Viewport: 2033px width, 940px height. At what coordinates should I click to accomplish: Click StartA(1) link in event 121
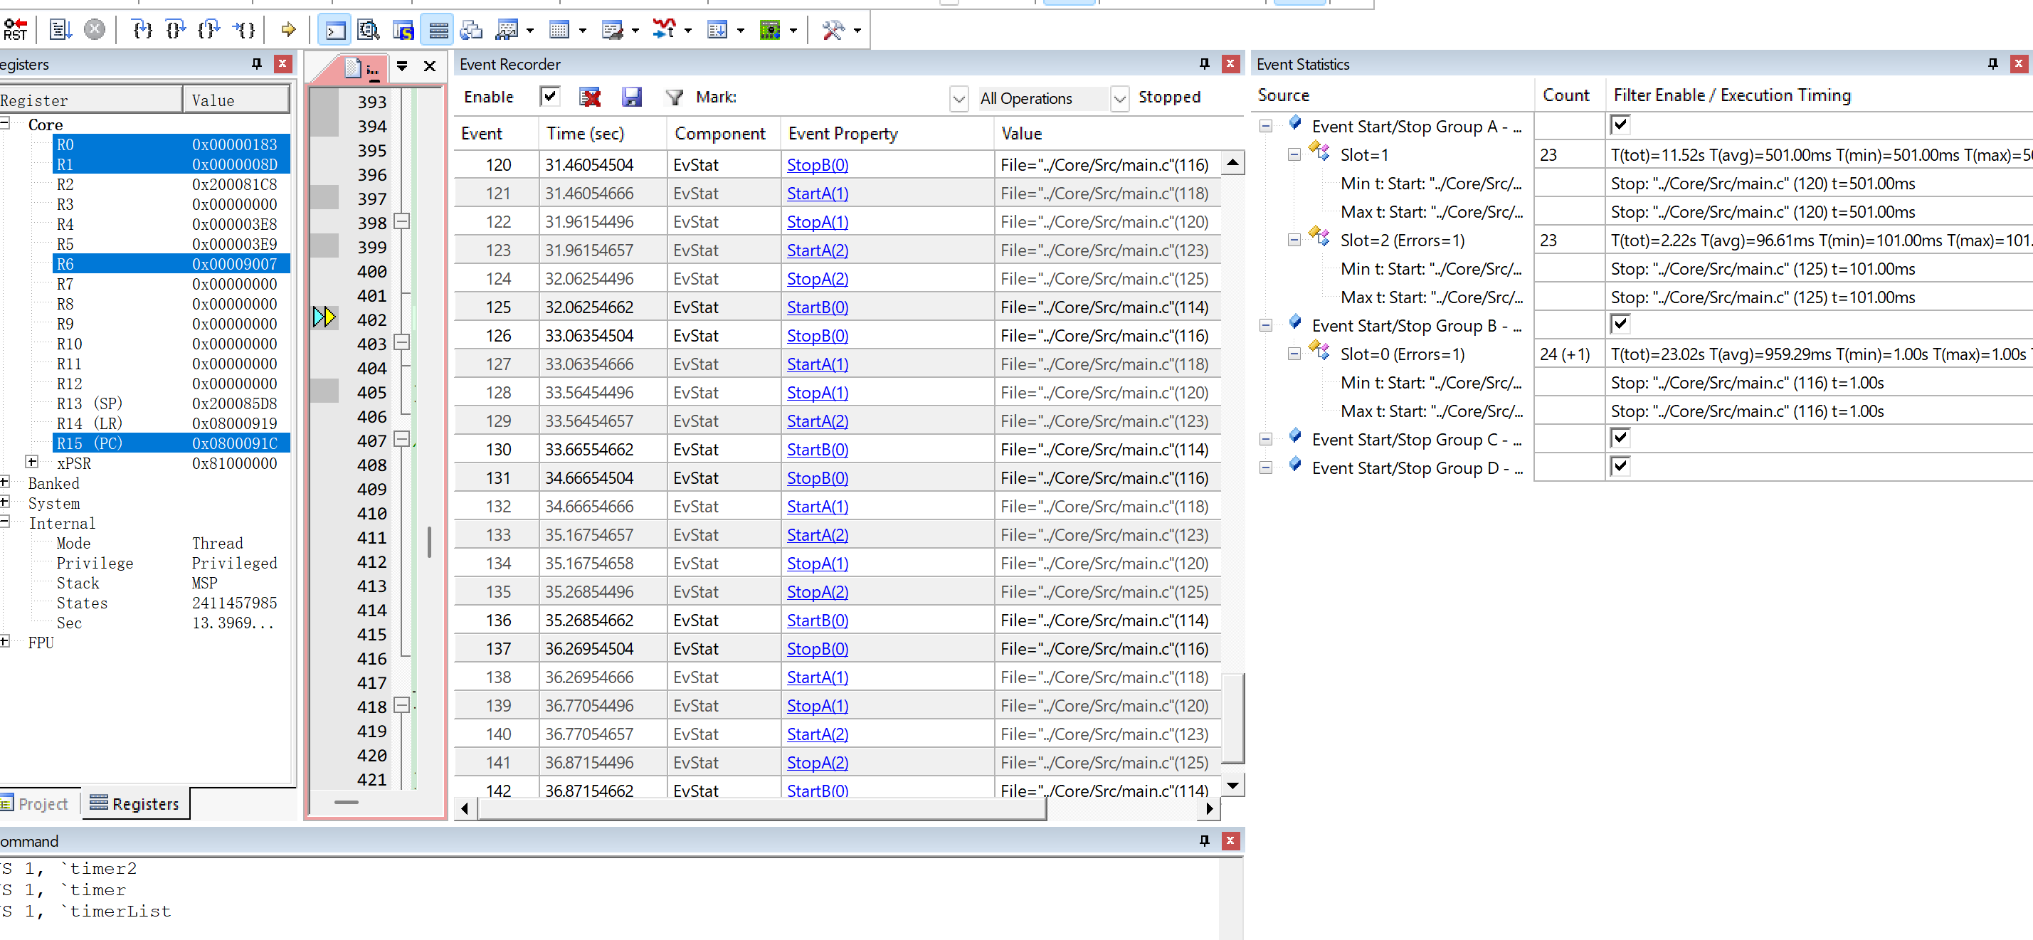[x=817, y=194]
